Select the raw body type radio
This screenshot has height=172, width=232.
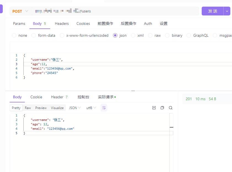click(150, 35)
